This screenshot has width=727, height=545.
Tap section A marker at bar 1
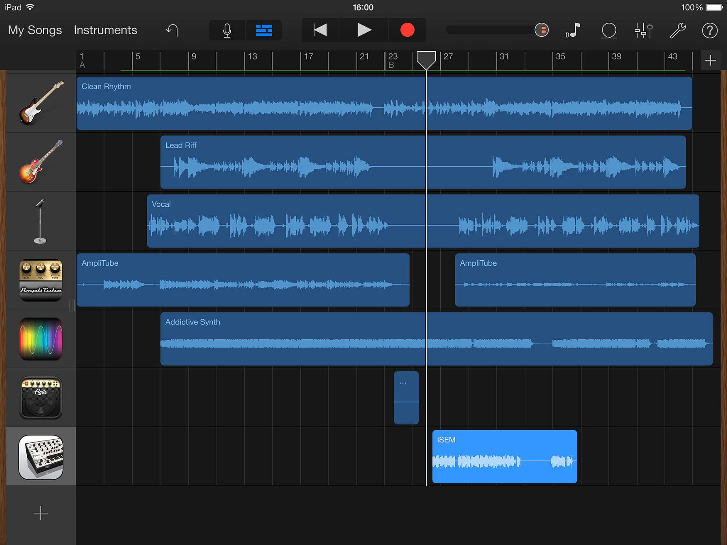point(82,65)
